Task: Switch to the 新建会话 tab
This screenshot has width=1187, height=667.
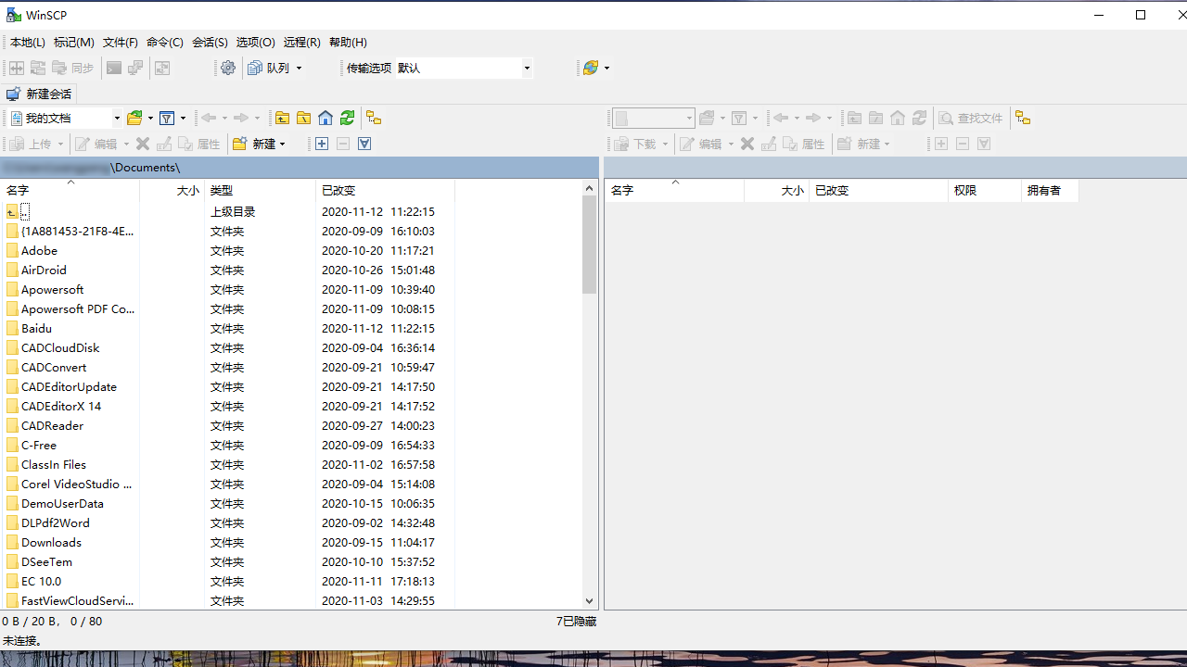Action: (39, 94)
